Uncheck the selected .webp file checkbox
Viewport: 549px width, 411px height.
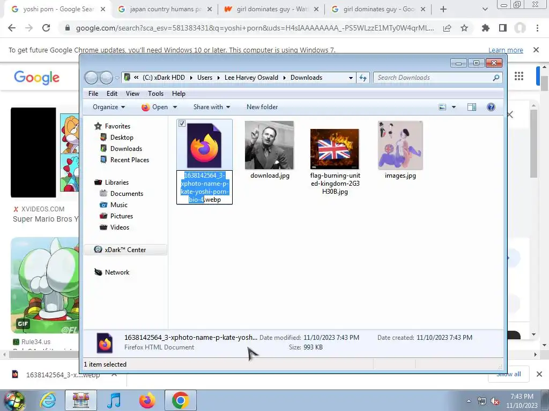click(182, 124)
